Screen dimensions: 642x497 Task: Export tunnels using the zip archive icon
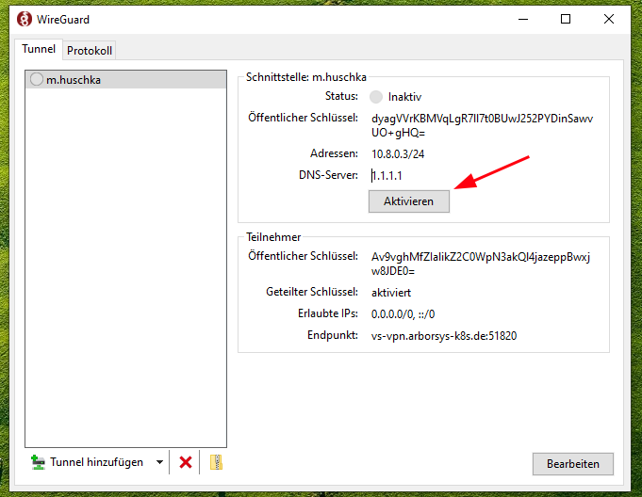[216, 462]
